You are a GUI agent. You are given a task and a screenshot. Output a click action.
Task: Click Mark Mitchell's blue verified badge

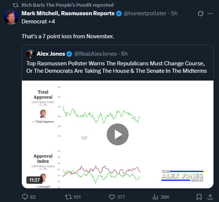click(x=119, y=13)
